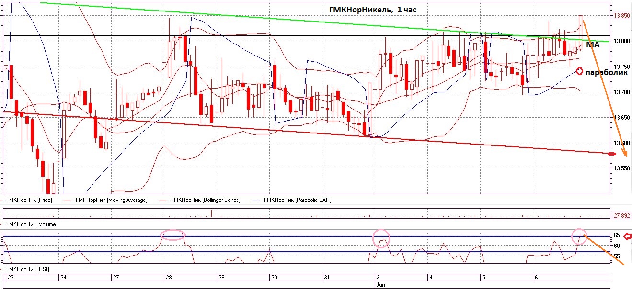Viewport: 632px width, 289px height.
Task: Click date 30 on the time axis
Action: 274,278
